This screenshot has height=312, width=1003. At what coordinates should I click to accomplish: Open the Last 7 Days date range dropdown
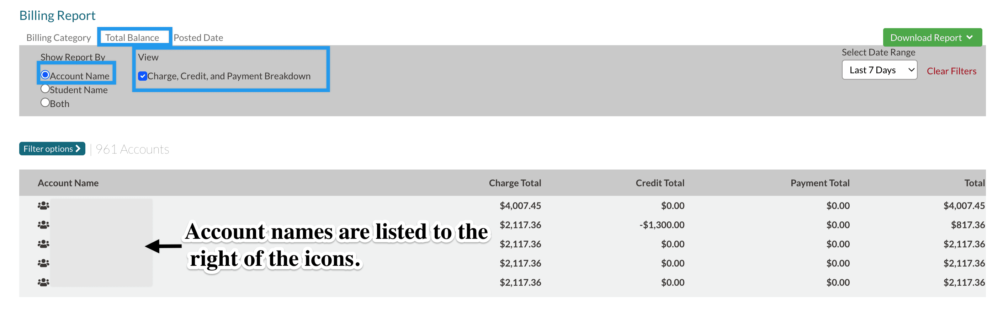tap(879, 70)
